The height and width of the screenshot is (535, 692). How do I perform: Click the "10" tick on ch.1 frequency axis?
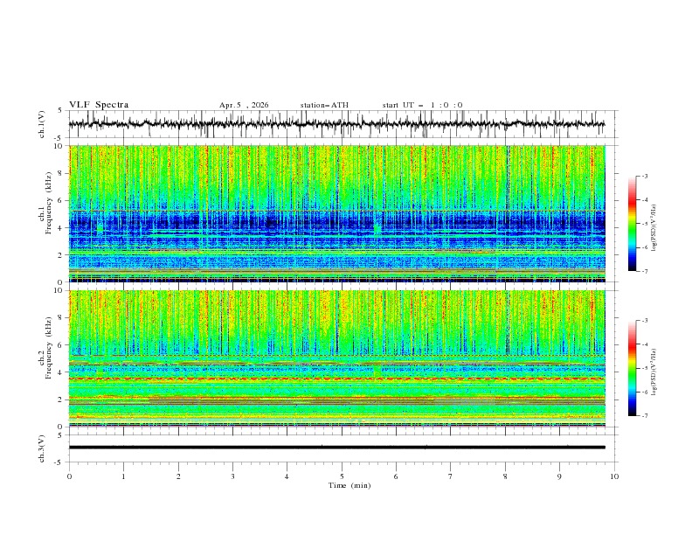(59, 146)
